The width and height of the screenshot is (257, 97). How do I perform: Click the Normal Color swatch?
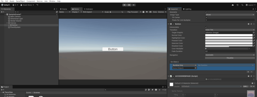[x=229, y=35]
